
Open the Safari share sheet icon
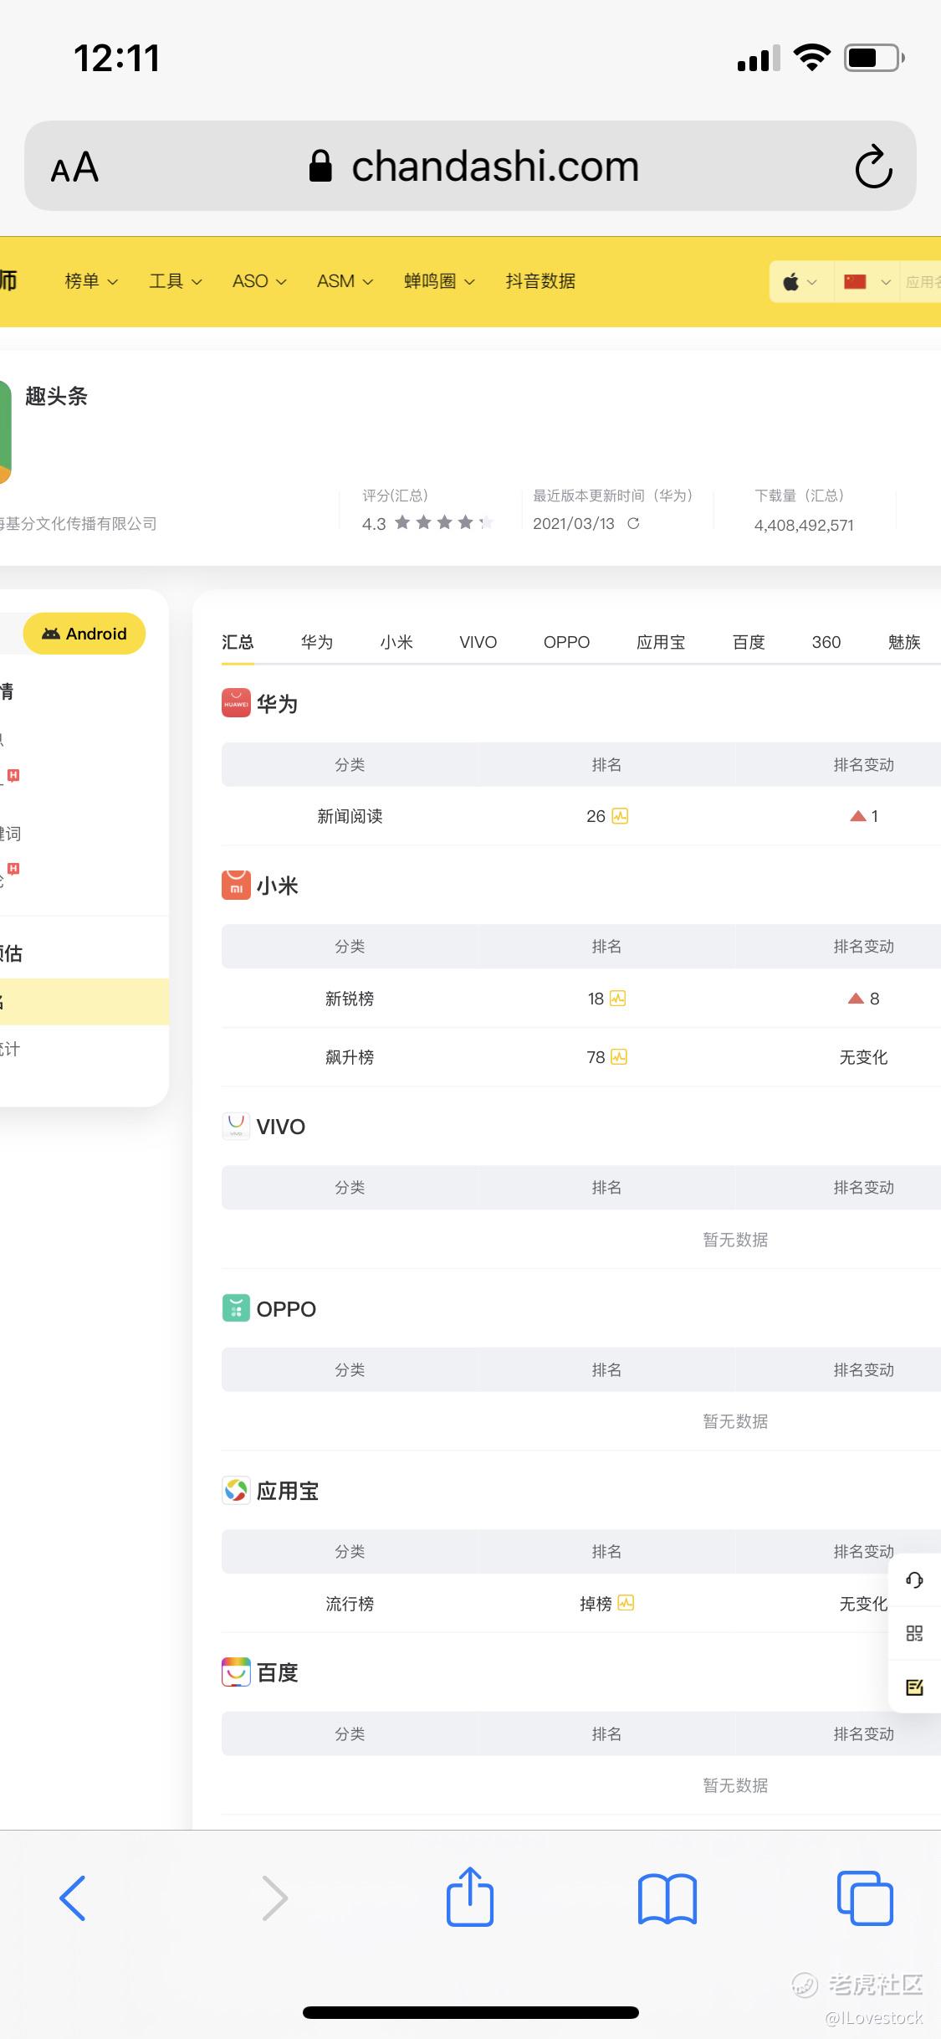[x=470, y=1896]
